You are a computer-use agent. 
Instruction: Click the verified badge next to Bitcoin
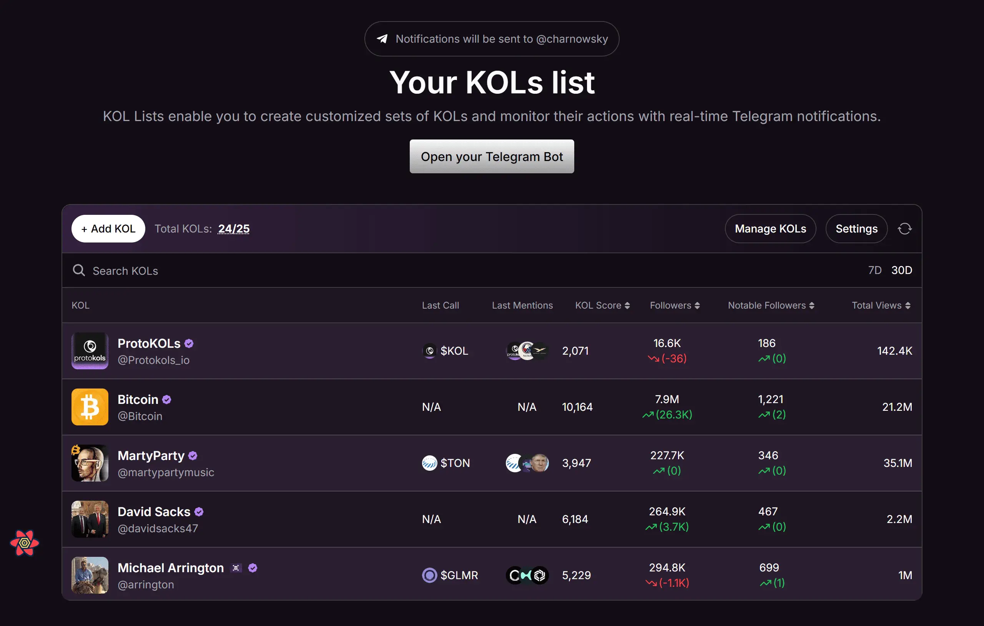tap(167, 400)
